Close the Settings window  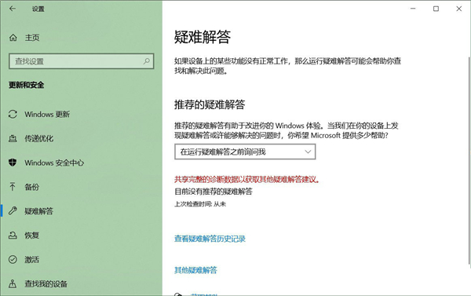[458, 9]
